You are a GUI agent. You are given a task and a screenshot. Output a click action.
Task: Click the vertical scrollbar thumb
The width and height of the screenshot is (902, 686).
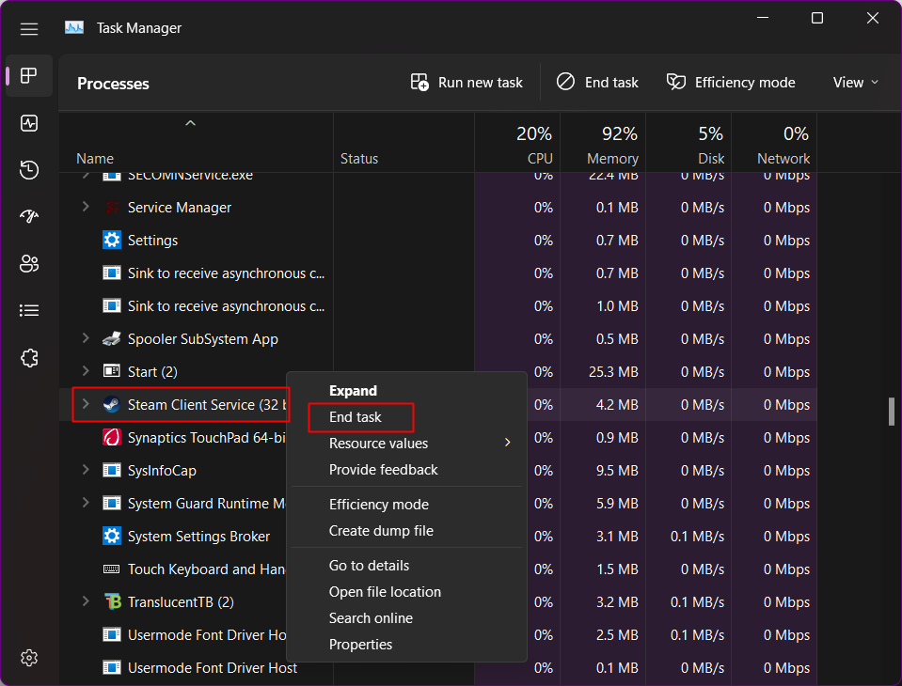pos(892,412)
